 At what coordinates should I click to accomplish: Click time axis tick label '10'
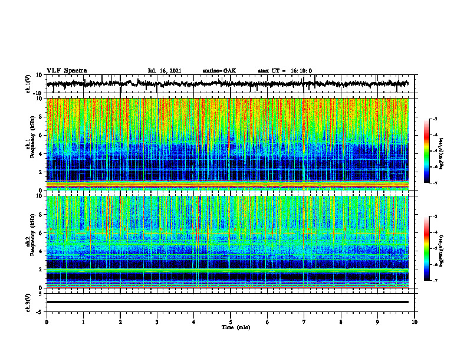(x=415, y=322)
